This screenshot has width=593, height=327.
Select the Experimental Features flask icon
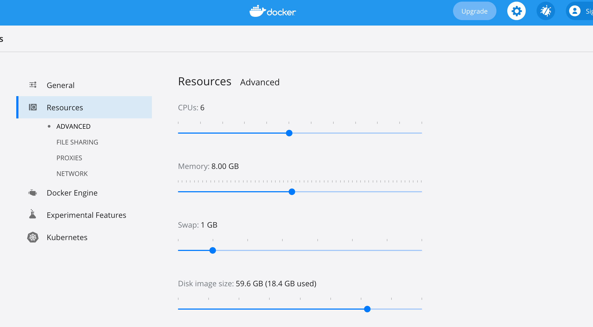click(x=33, y=215)
